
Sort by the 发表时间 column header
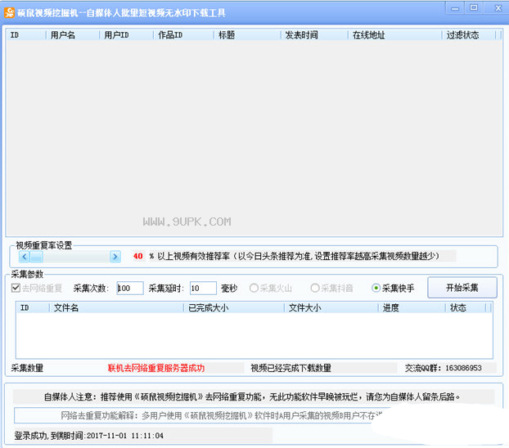click(x=314, y=34)
